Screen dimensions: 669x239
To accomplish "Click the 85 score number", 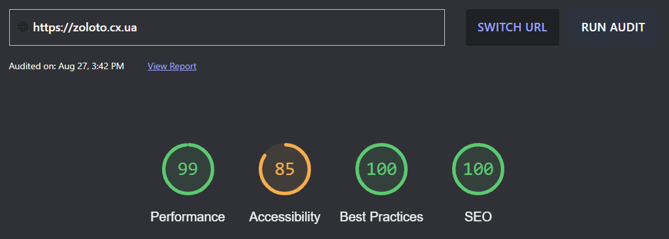I will (285, 169).
